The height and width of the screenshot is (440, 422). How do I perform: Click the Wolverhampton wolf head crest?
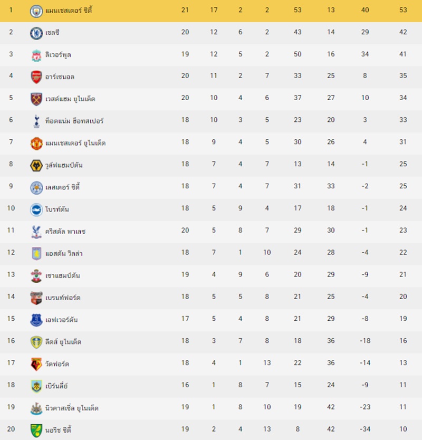tap(36, 166)
